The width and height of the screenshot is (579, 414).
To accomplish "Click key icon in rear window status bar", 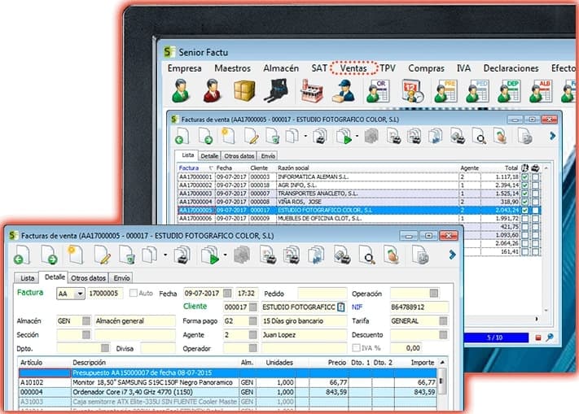I will (x=550, y=338).
